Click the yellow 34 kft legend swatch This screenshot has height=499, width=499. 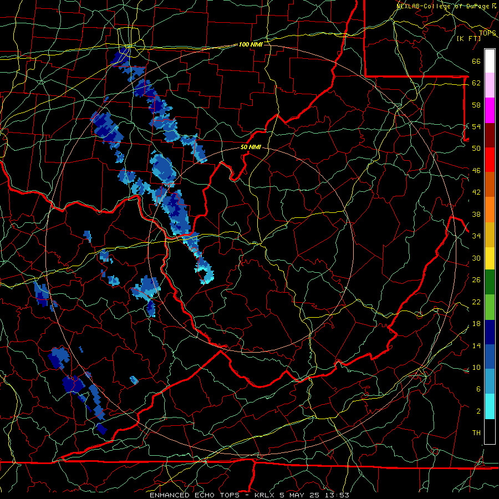pyautogui.click(x=490, y=258)
